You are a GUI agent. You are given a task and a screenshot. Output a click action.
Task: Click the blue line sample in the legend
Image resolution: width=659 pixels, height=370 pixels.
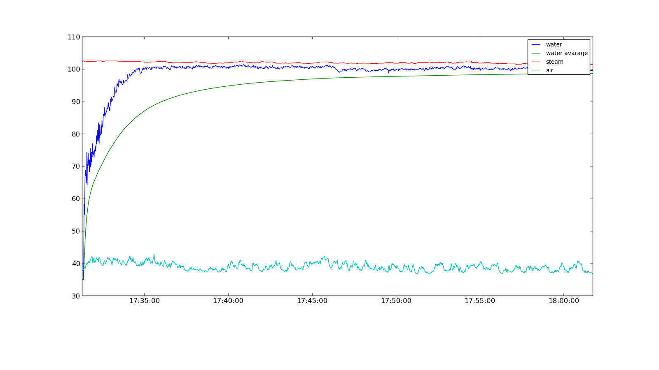[536, 45]
